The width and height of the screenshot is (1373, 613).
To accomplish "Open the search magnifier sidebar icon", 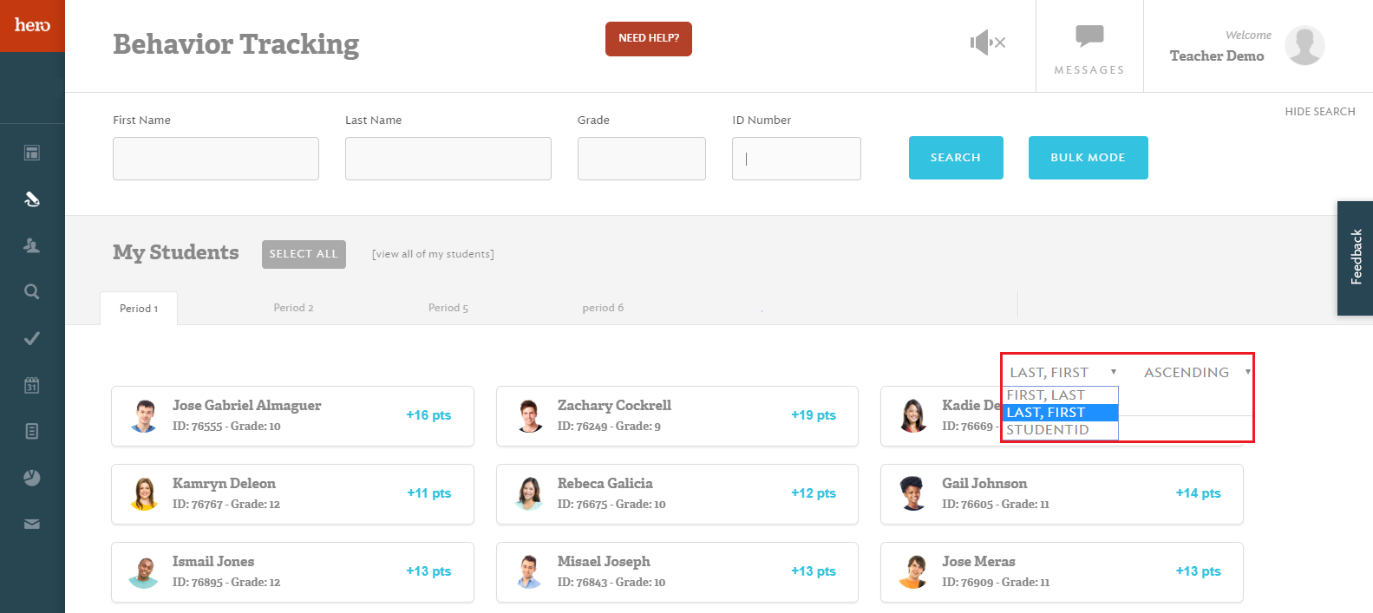I will click(32, 292).
